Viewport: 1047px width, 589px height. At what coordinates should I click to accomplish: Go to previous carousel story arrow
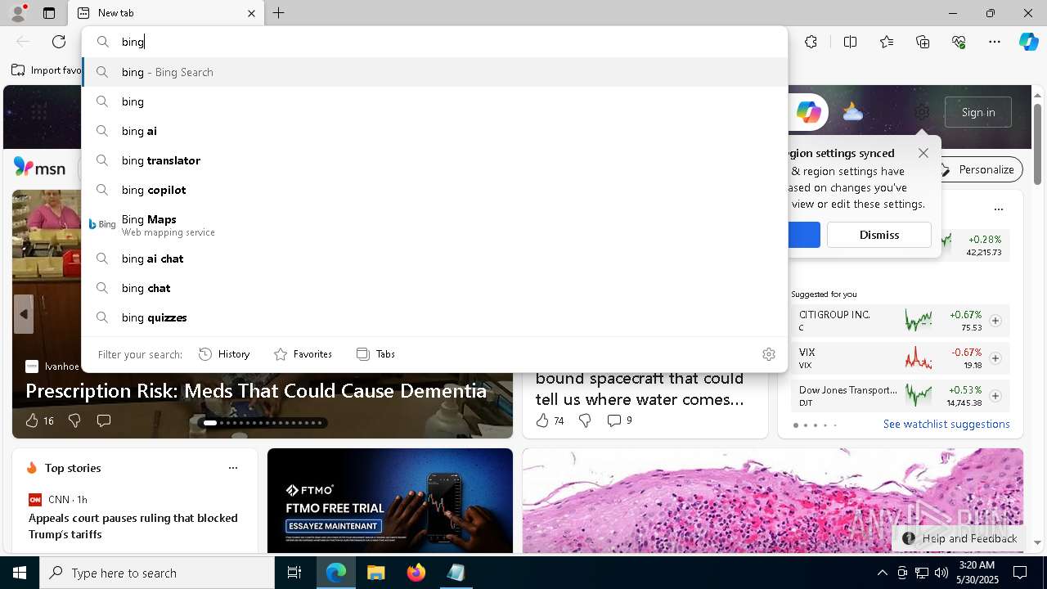23,314
